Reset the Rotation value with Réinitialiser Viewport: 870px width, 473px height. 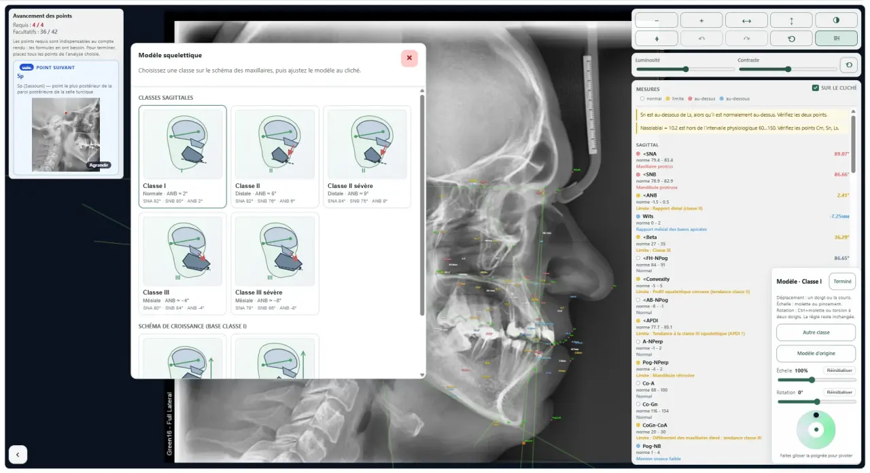tap(839, 392)
